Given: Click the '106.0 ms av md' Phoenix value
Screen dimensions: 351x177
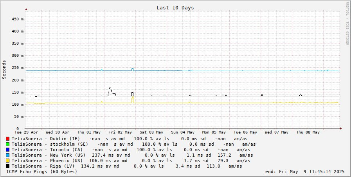Looking at the screenshot, I should pos(108,161).
